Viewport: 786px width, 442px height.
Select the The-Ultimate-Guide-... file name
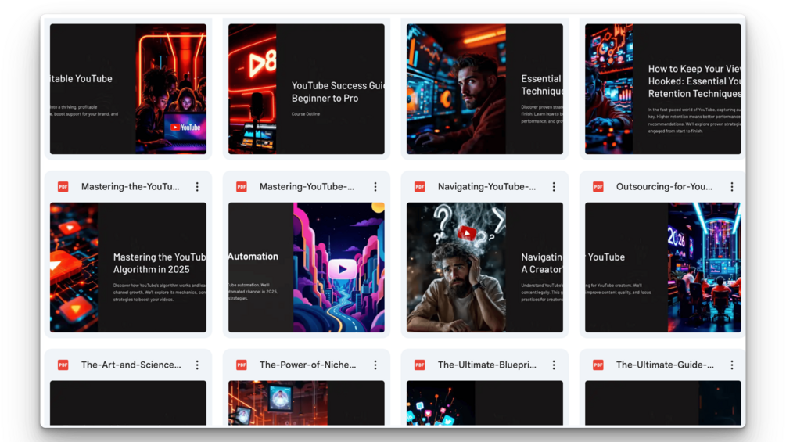coord(666,365)
